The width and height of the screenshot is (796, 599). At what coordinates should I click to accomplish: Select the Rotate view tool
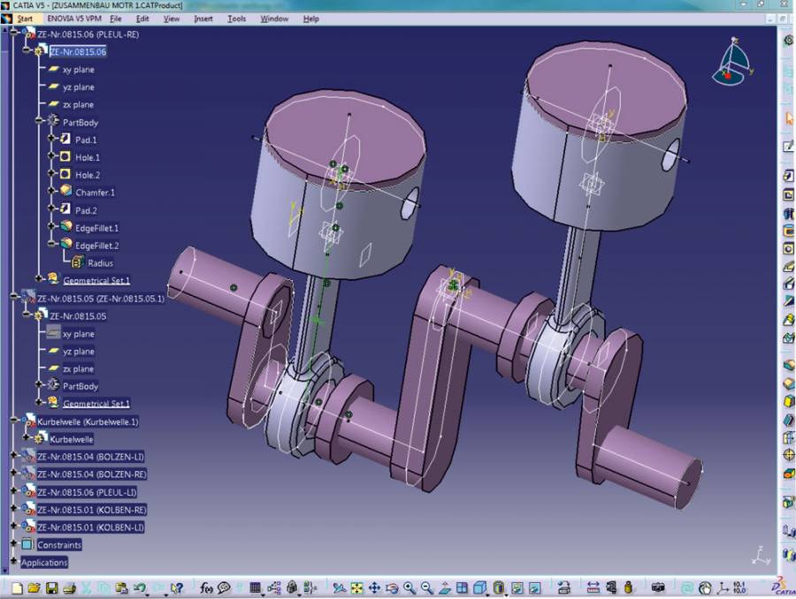392,588
